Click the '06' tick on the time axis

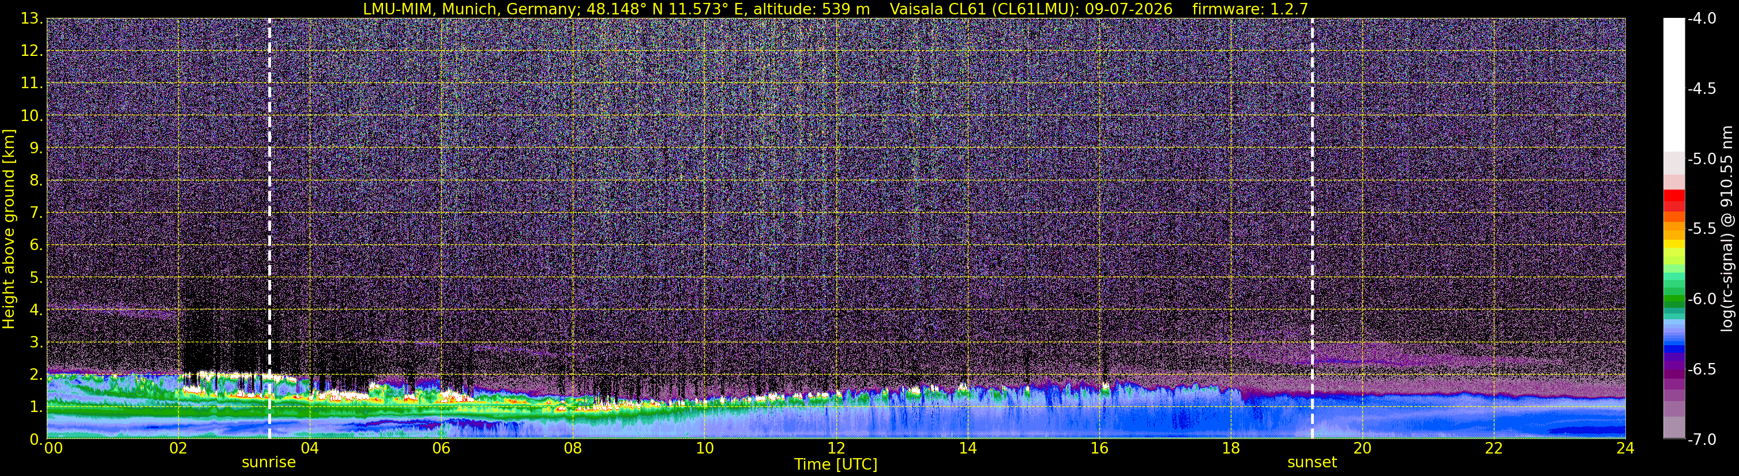441,448
